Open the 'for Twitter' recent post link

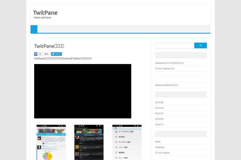tap(165, 68)
